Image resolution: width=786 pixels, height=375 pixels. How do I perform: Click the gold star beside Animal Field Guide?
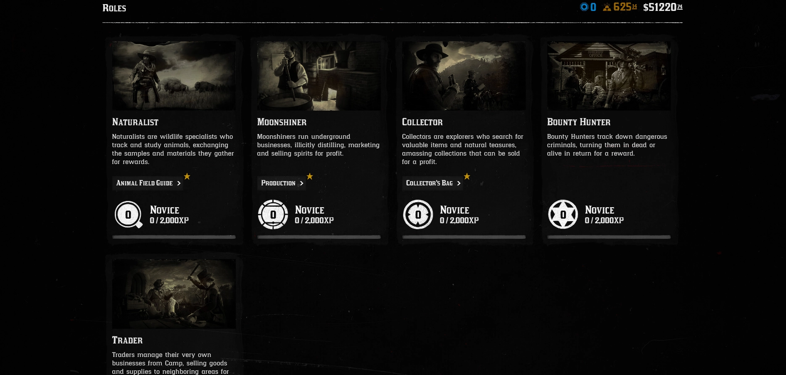(x=187, y=177)
